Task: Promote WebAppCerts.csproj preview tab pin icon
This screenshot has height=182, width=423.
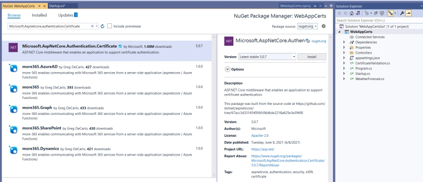Action: 315,5
